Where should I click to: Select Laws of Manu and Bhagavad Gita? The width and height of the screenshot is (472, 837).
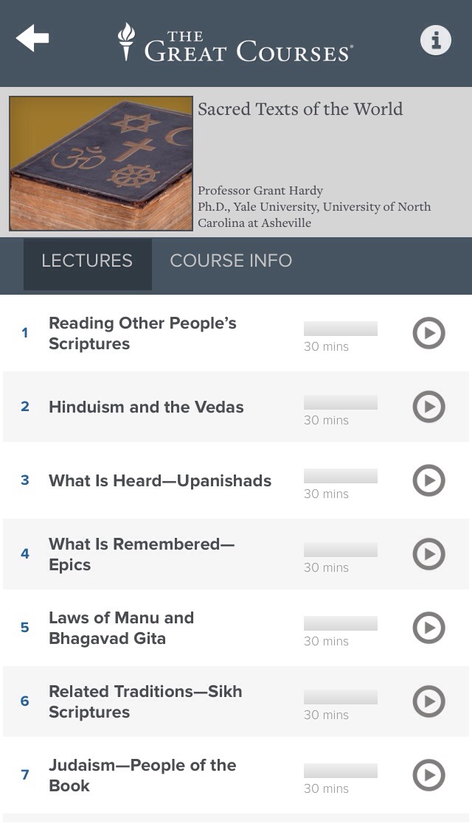click(122, 628)
